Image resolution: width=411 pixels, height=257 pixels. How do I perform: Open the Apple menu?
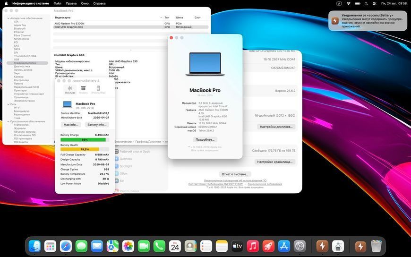click(6, 3)
